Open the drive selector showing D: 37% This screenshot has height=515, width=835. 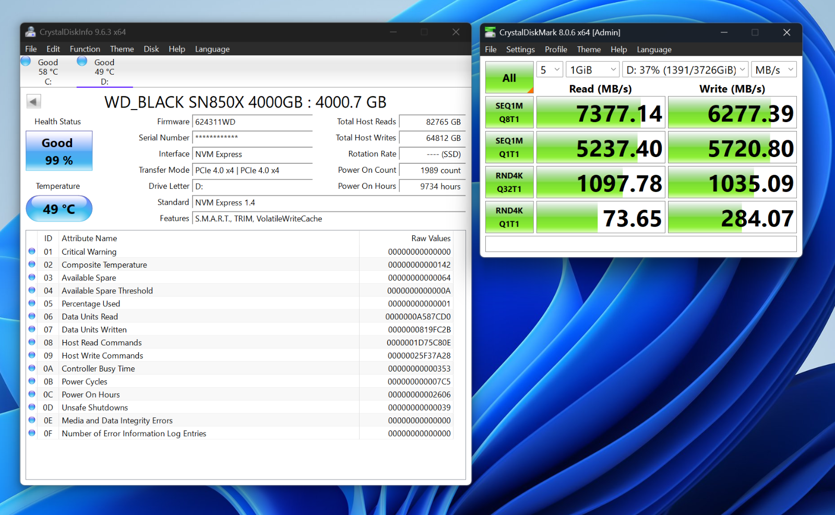[686, 69]
